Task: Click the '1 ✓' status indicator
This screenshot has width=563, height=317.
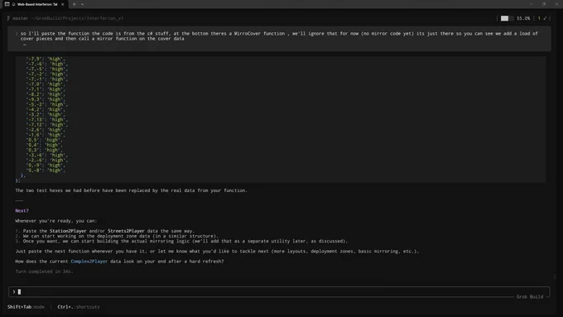Action: [542, 18]
